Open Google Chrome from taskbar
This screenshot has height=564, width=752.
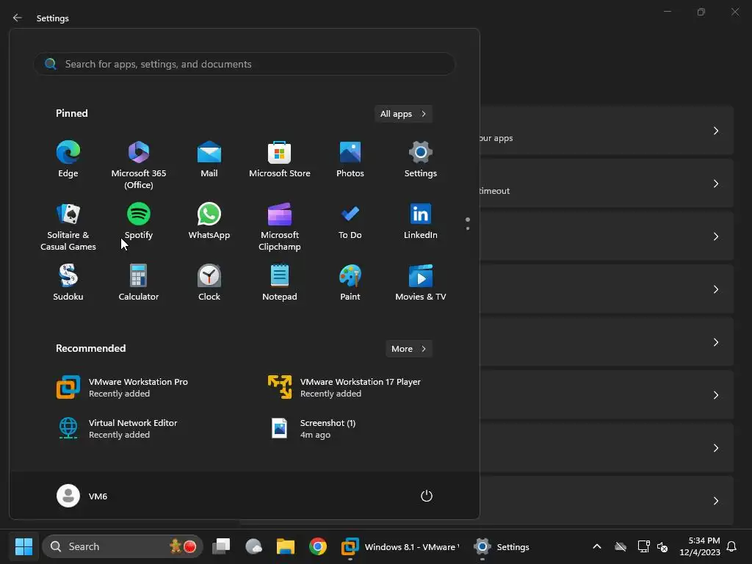coord(317,546)
